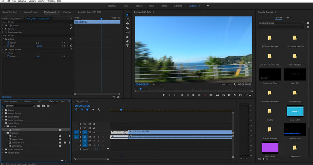313x165 pixels.
Task: Click Mark In bracket button
Action: 170,95
